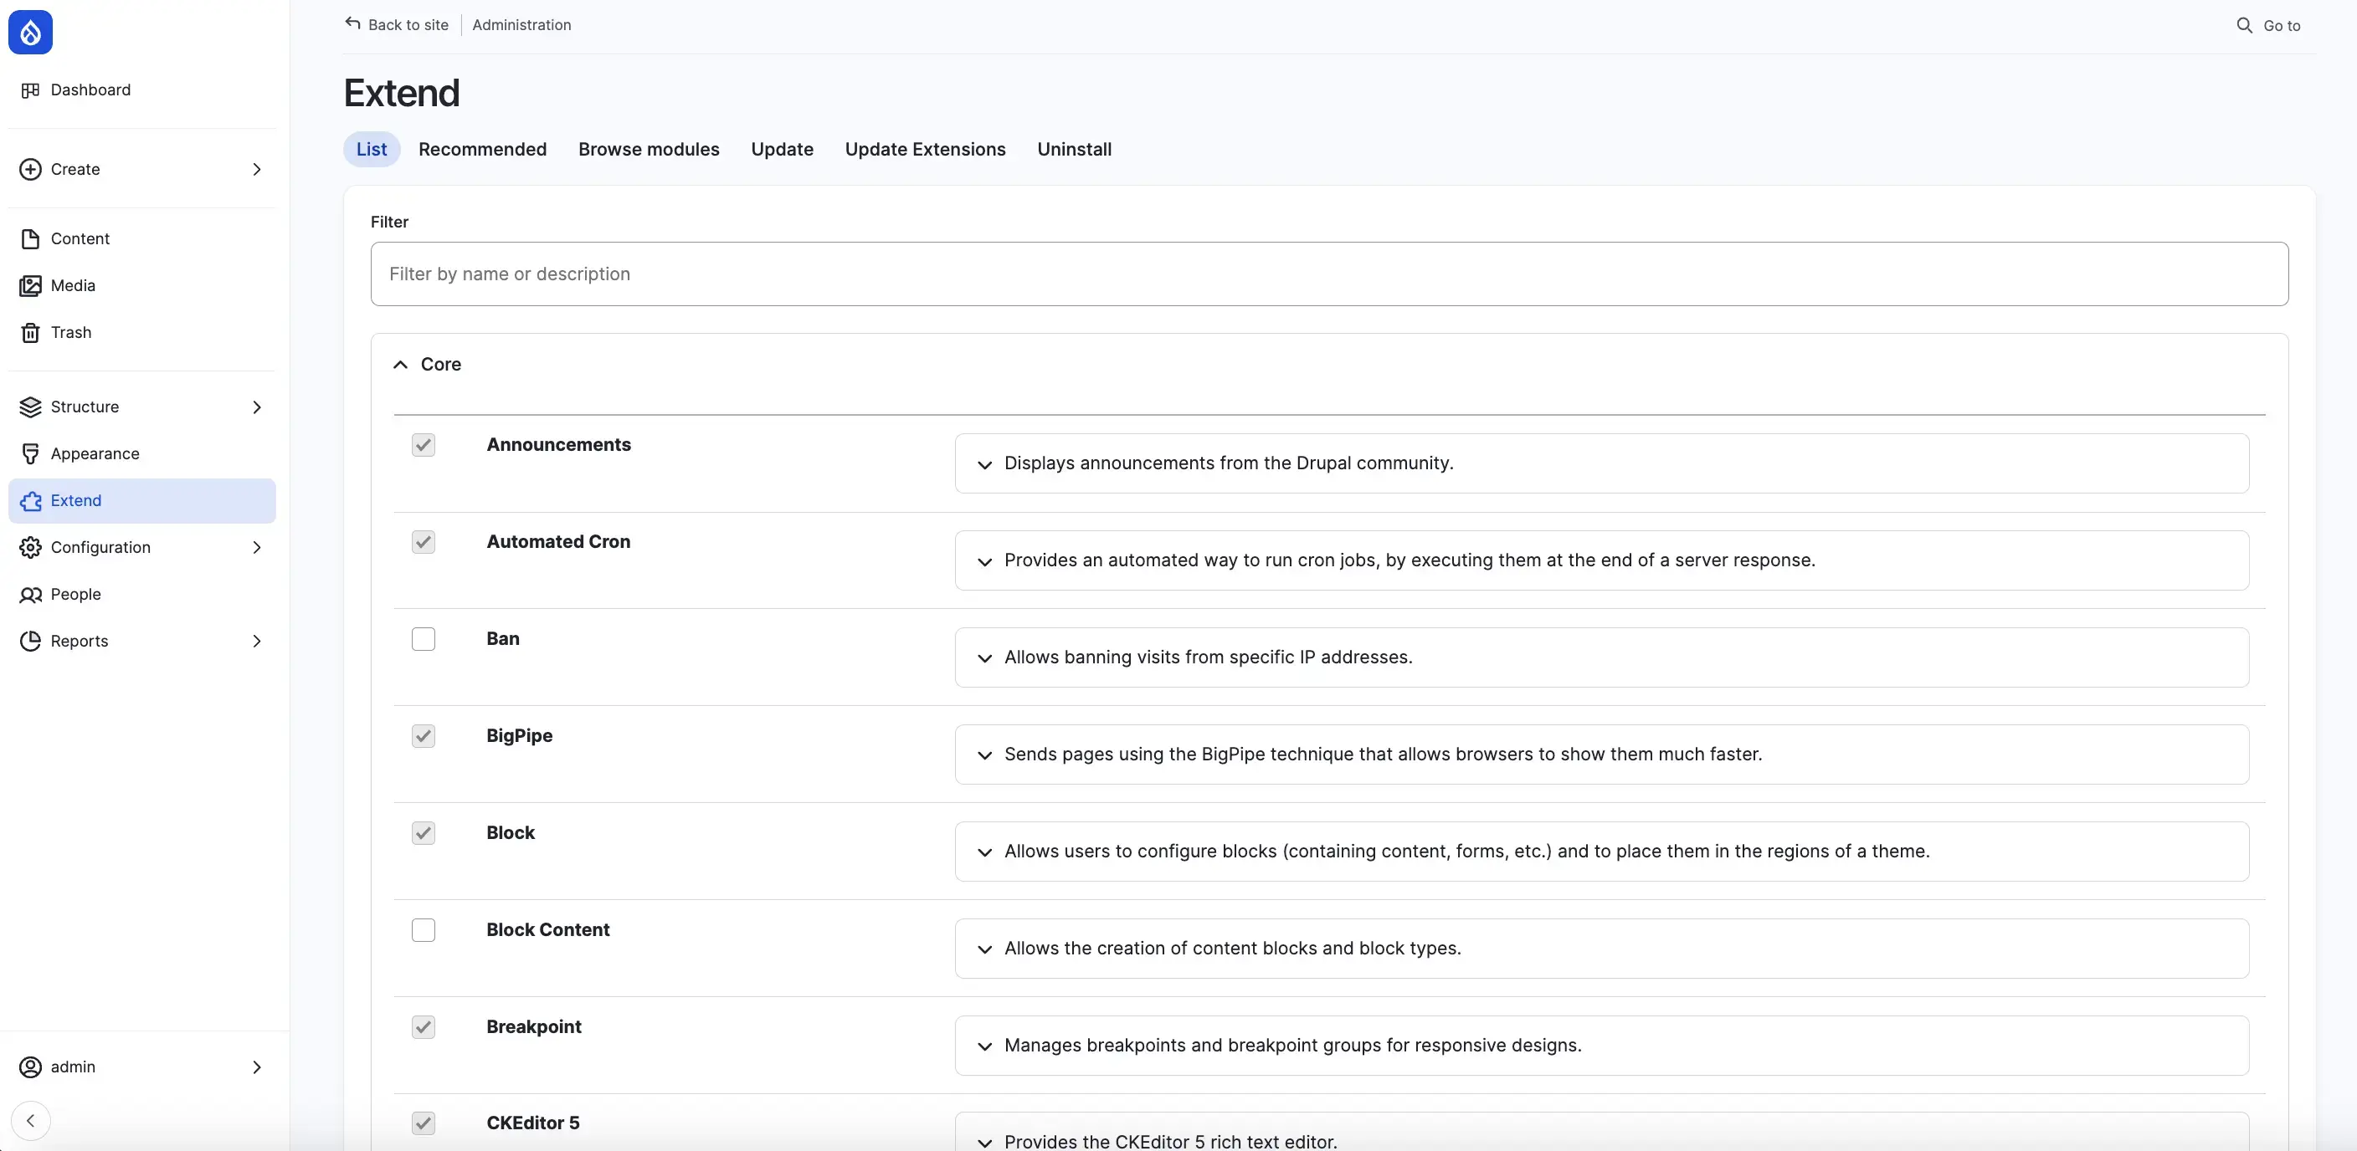Check the Block Content module checkbox
The width and height of the screenshot is (2357, 1151).
pyautogui.click(x=423, y=930)
